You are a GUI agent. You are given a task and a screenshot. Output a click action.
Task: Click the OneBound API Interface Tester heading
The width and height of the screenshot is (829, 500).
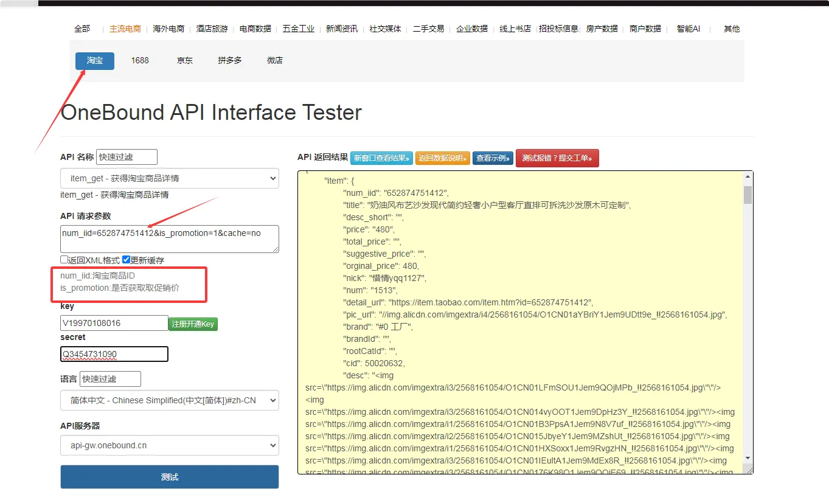tap(211, 113)
